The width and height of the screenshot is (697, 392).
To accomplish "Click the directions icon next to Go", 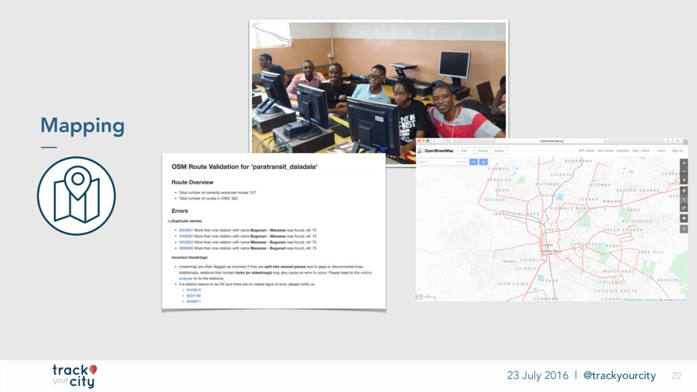I will [483, 162].
